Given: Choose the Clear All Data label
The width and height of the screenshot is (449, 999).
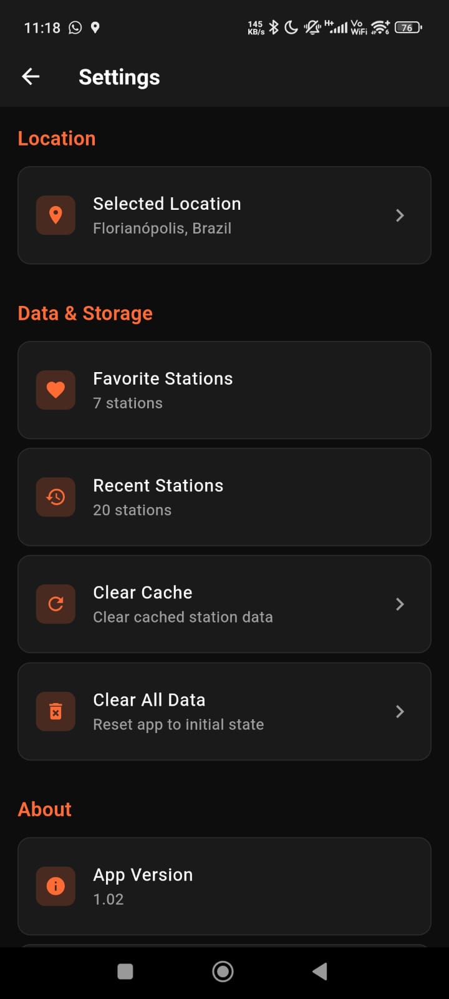Looking at the screenshot, I should click(x=149, y=700).
